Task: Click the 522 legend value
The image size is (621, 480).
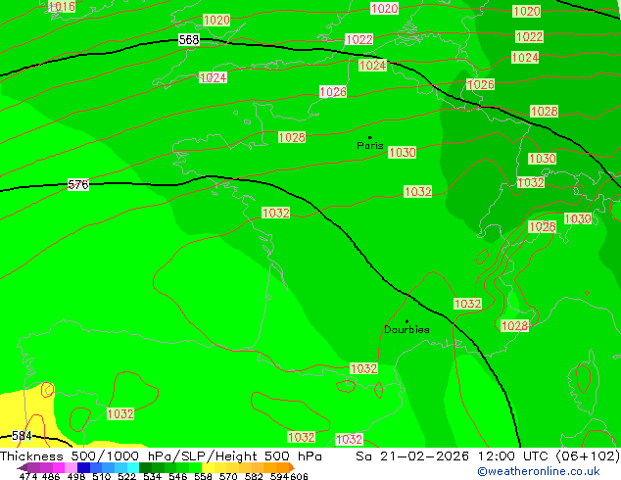Action: tap(126, 476)
